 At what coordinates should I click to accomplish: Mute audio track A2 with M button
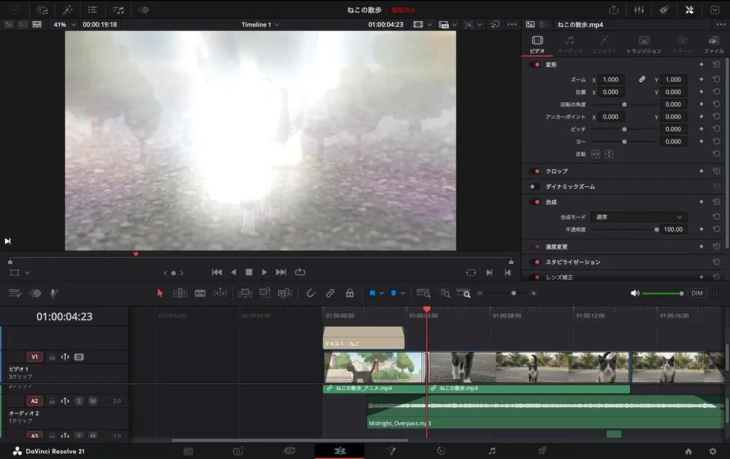pyautogui.click(x=93, y=401)
